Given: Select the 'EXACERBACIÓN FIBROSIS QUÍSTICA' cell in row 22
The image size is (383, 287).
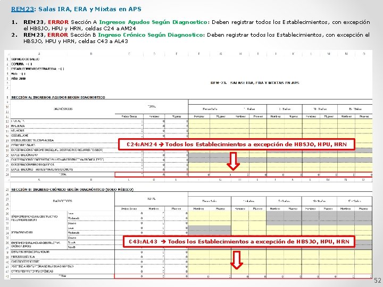Looking at the screenshot, I should [32, 164].
